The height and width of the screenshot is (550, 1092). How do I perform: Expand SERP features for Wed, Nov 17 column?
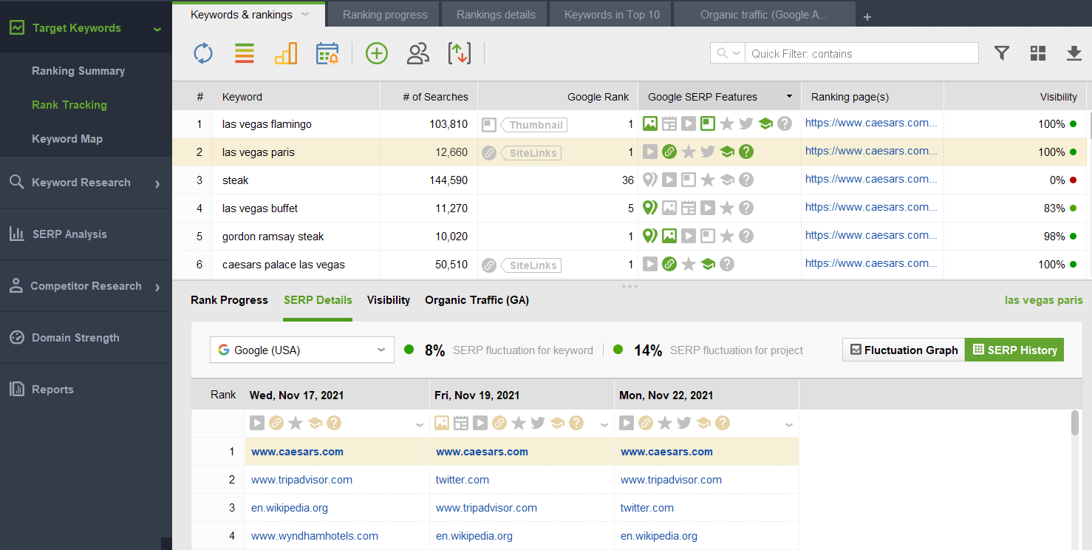click(420, 424)
